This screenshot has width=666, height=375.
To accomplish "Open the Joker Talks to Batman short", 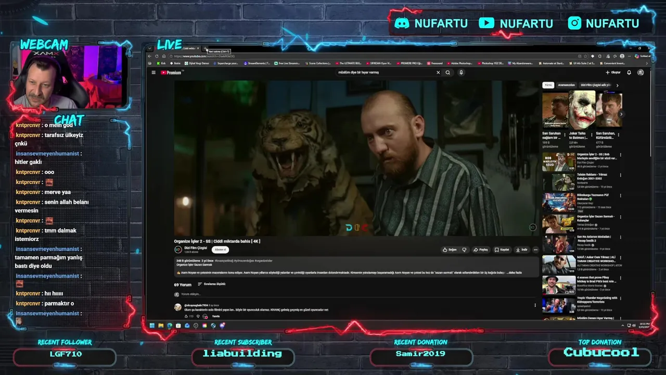I will (x=582, y=110).
